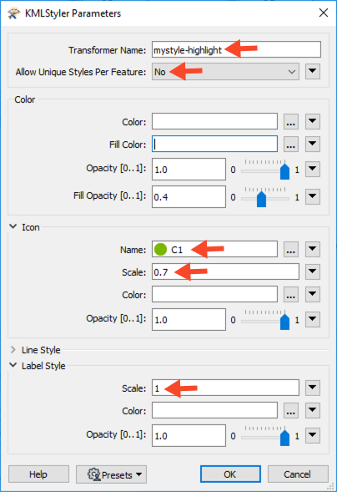Click the Help button
The width and height of the screenshot is (337, 492).
[38, 474]
